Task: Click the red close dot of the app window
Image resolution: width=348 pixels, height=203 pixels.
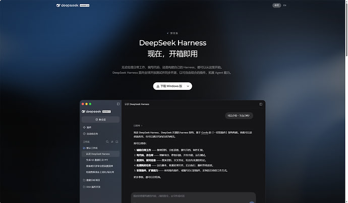Action: click(83, 104)
